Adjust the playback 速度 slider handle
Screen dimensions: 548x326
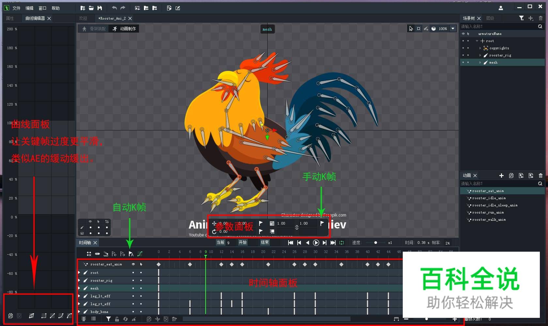click(375, 243)
